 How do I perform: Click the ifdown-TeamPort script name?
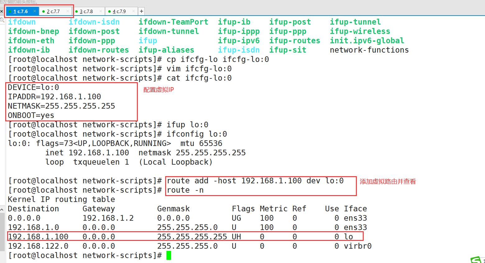pos(173,22)
